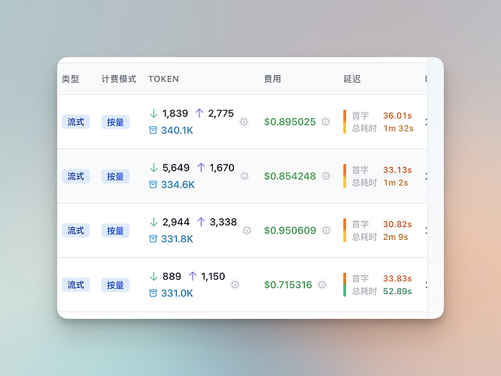The image size is (501, 376).
Task: Click first-token latency 33.83s
Action: [397, 278]
